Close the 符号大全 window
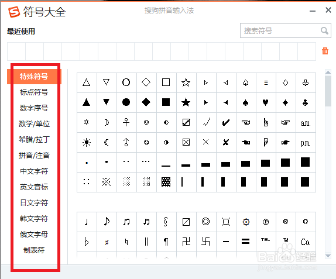This screenshot has height=279, width=336. click(328, 10)
